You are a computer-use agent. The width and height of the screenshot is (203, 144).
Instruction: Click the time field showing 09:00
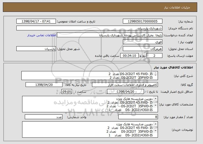pyautogui.click(x=67, y=92)
